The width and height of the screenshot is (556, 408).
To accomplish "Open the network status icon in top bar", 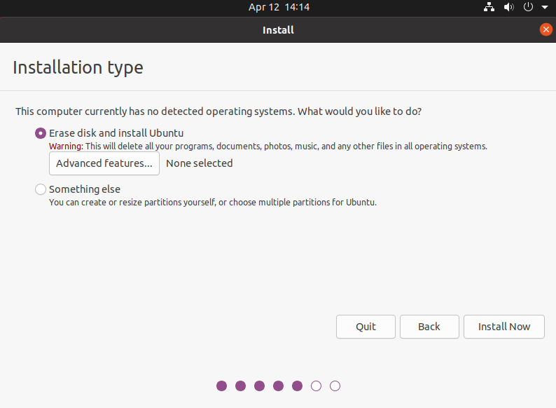I will tap(489, 7).
